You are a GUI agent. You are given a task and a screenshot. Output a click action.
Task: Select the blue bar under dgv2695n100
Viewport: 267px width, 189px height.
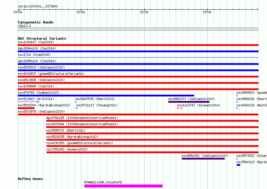pyautogui.click(x=138, y=64)
